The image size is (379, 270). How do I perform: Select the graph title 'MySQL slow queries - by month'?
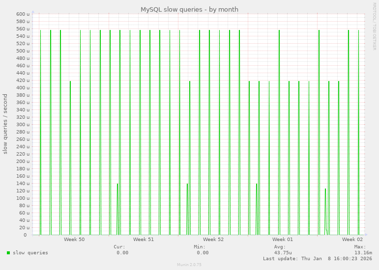click(x=190, y=9)
